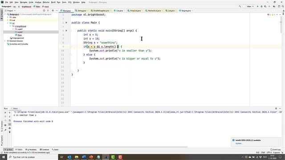
Task: Switch to the Engine.java tab
Action: pos(185,11)
